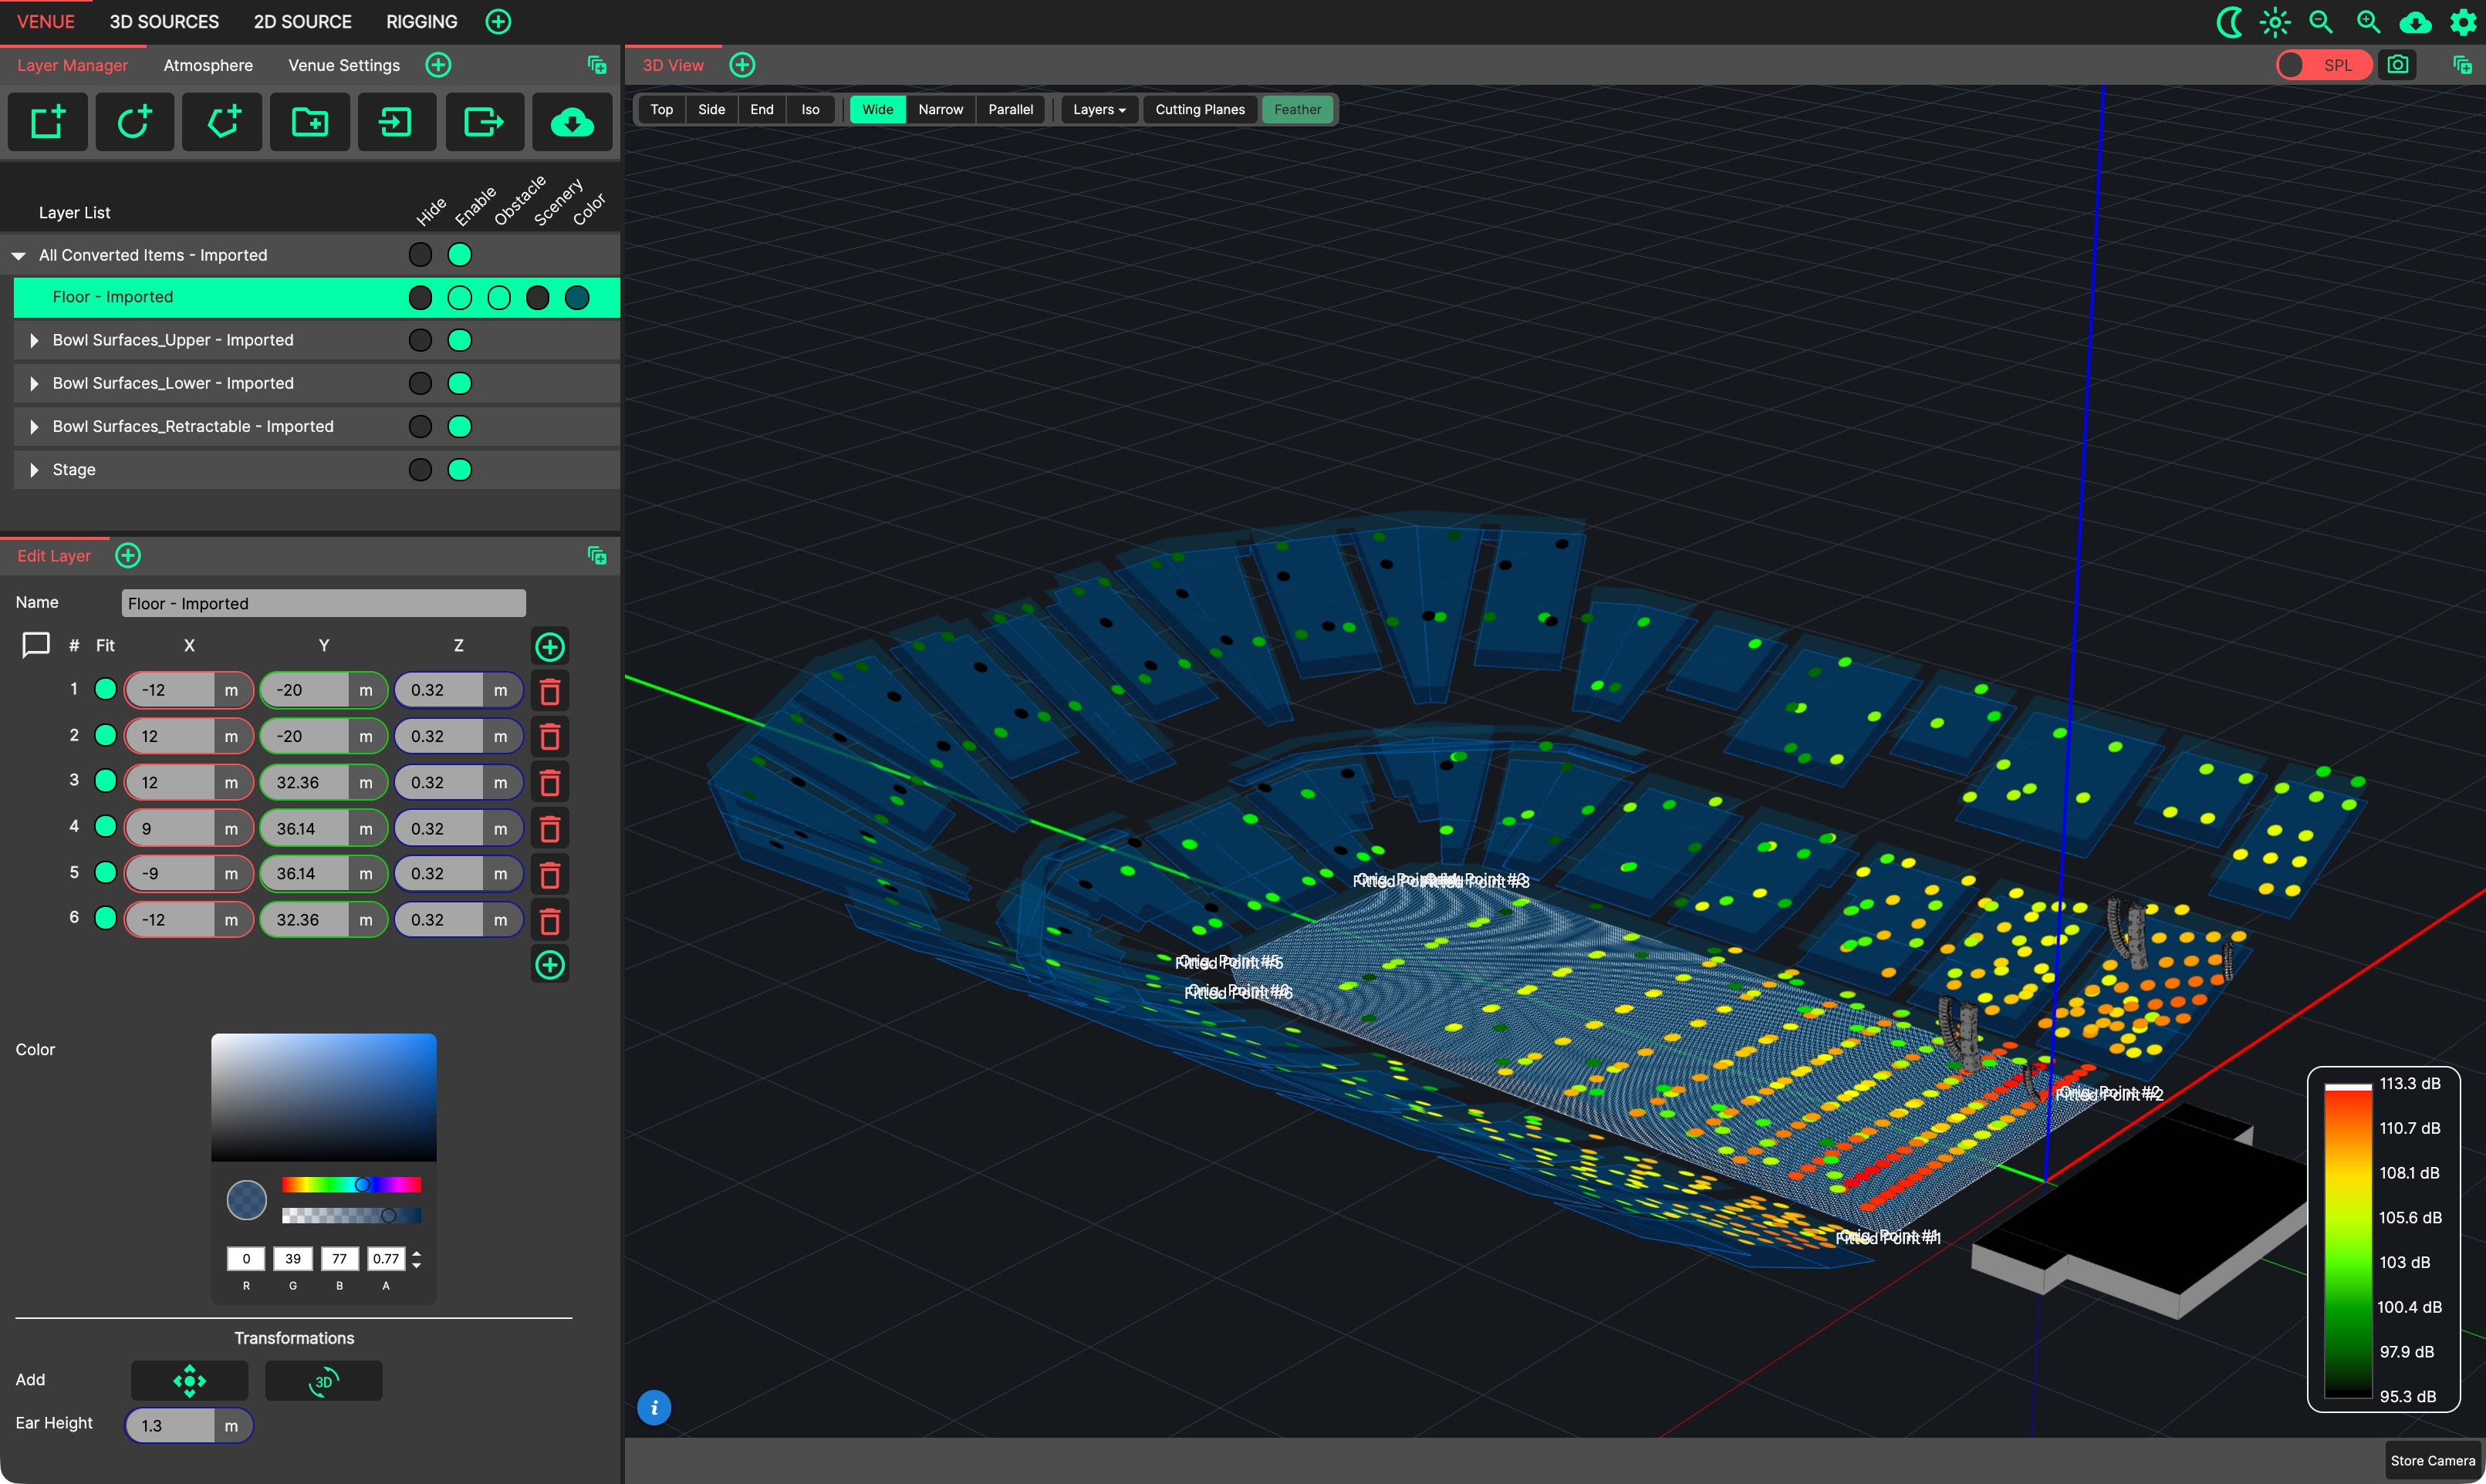The height and width of the screenshot is (1484, 2486).
Task: Select the Top view button
Action: pos(661,110)
